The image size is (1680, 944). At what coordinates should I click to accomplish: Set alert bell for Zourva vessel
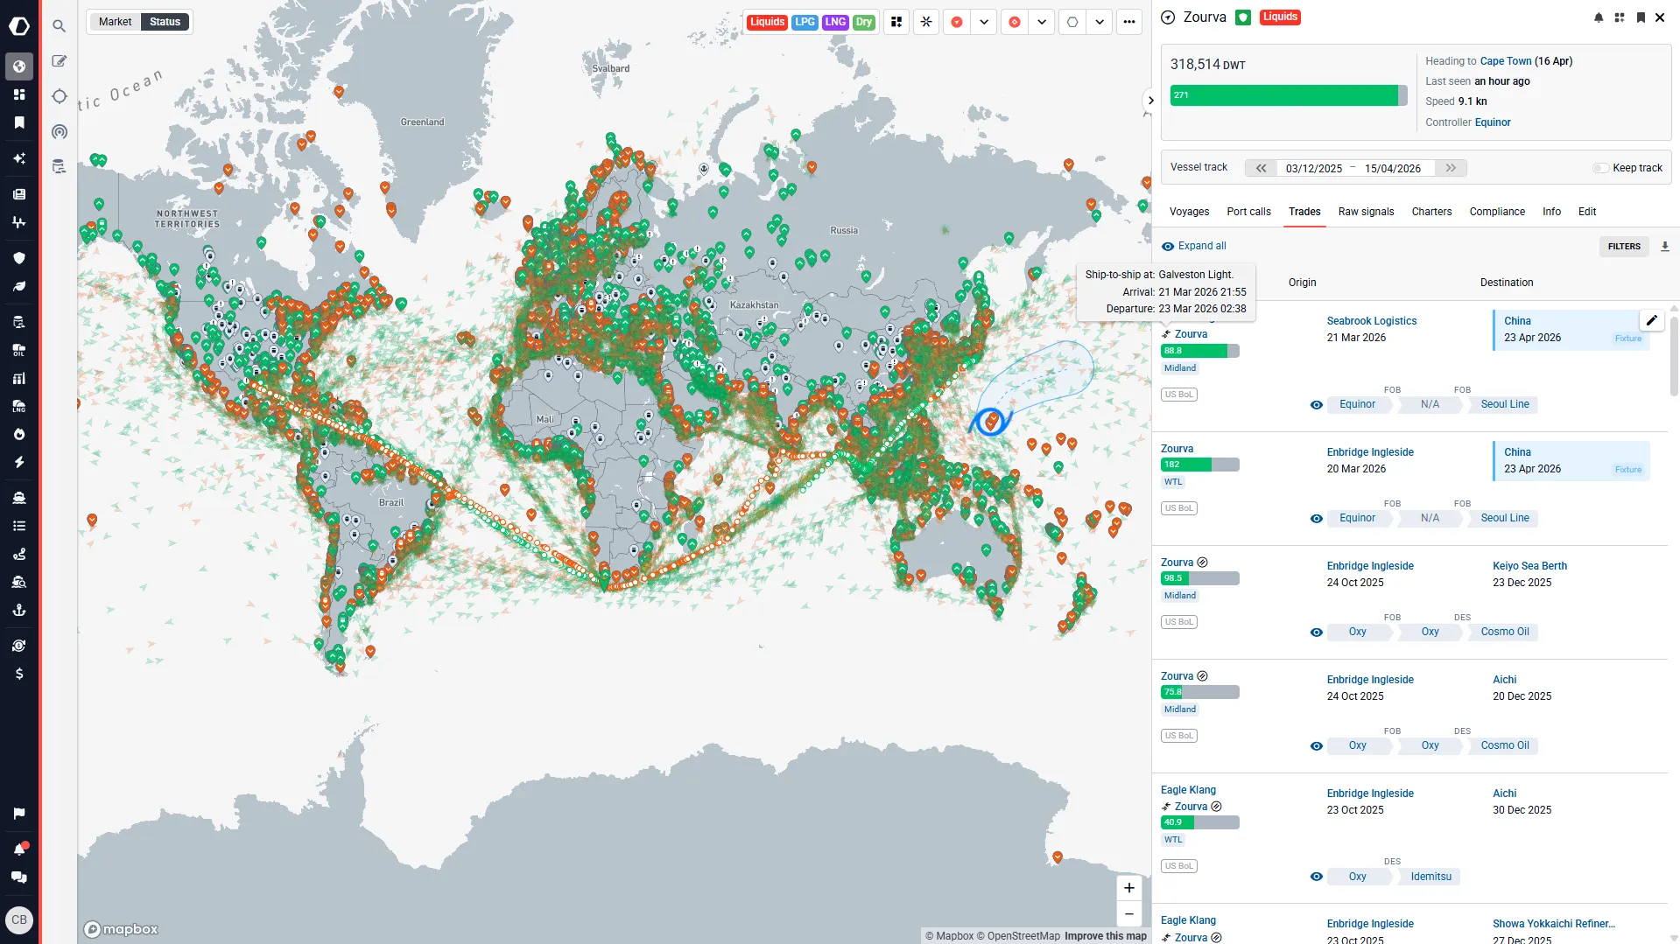tap(1599, 17)
